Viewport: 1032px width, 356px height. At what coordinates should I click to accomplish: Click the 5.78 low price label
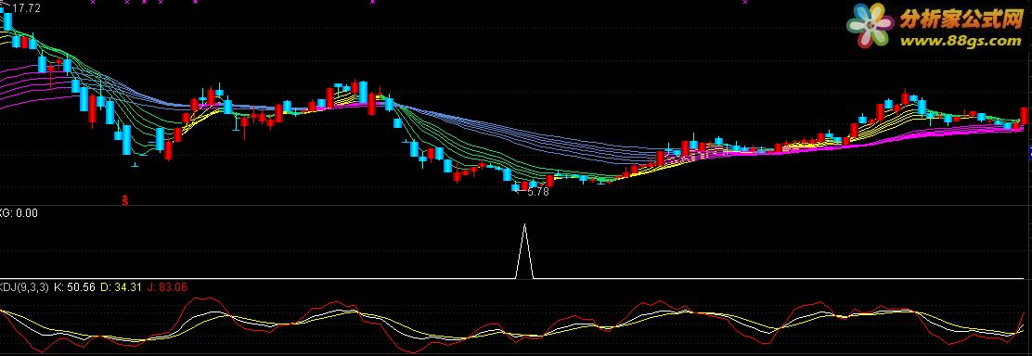pos(537,192)
